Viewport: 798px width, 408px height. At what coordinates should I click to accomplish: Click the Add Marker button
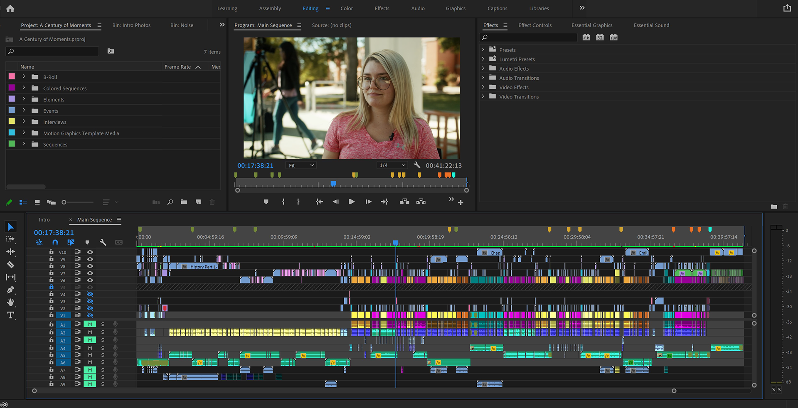coord(266,202)
